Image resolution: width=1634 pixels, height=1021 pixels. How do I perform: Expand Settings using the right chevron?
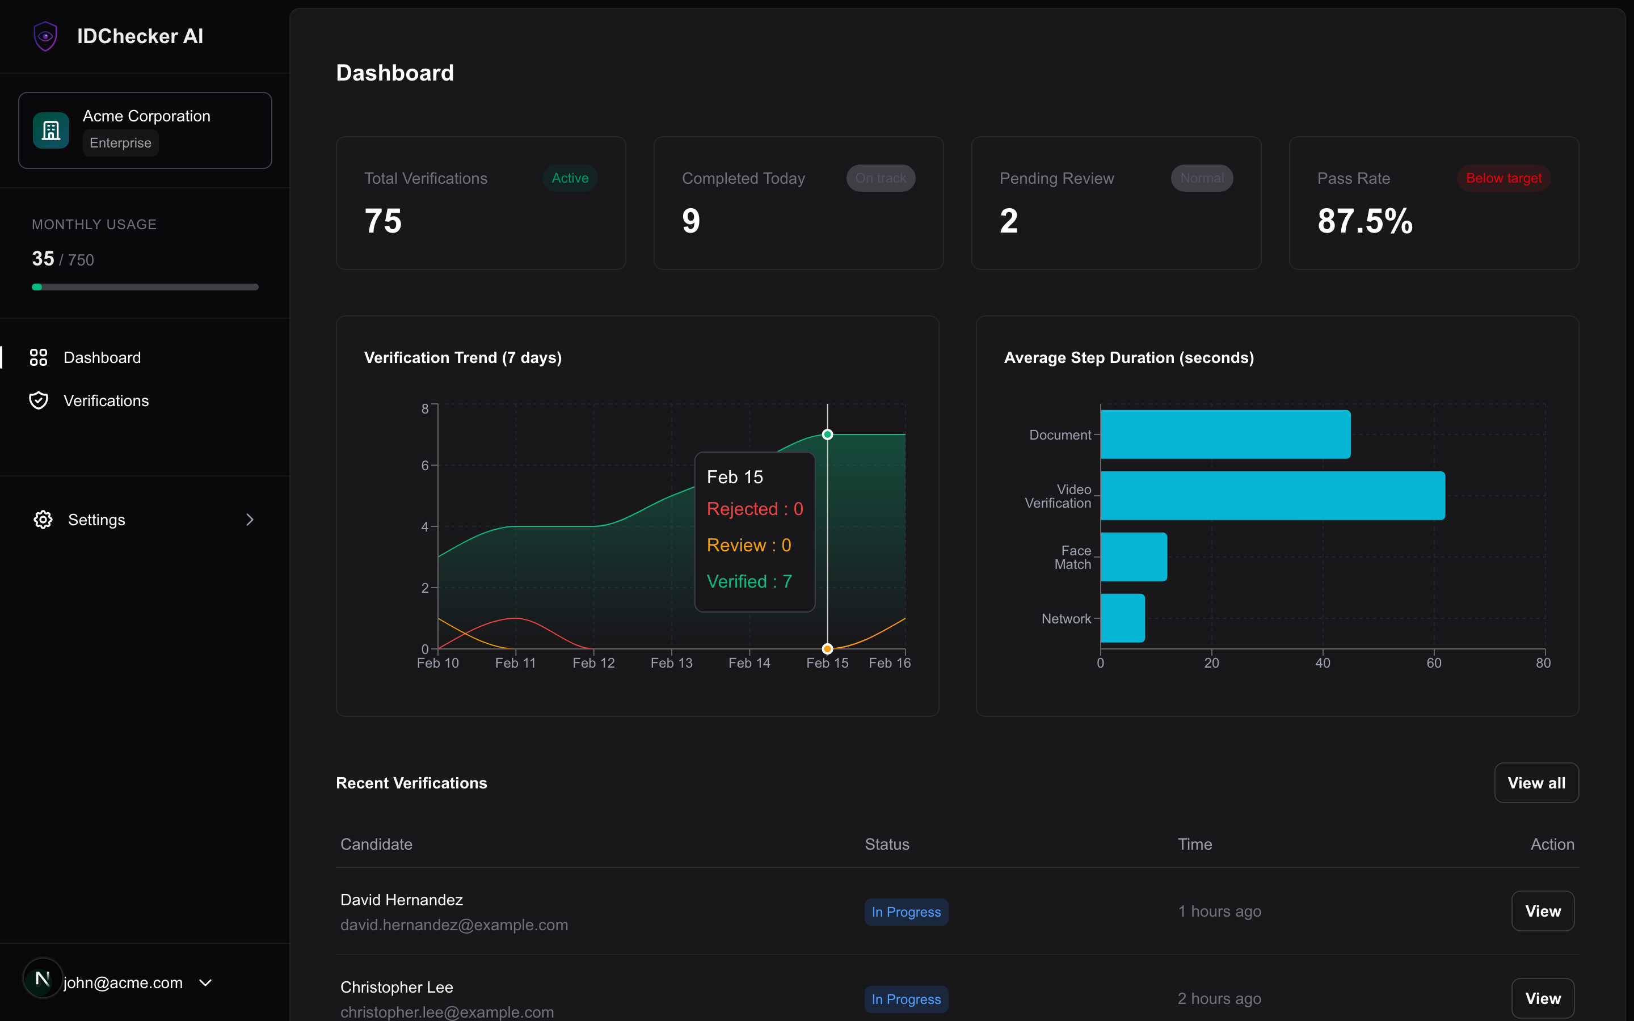click(250, 519)
